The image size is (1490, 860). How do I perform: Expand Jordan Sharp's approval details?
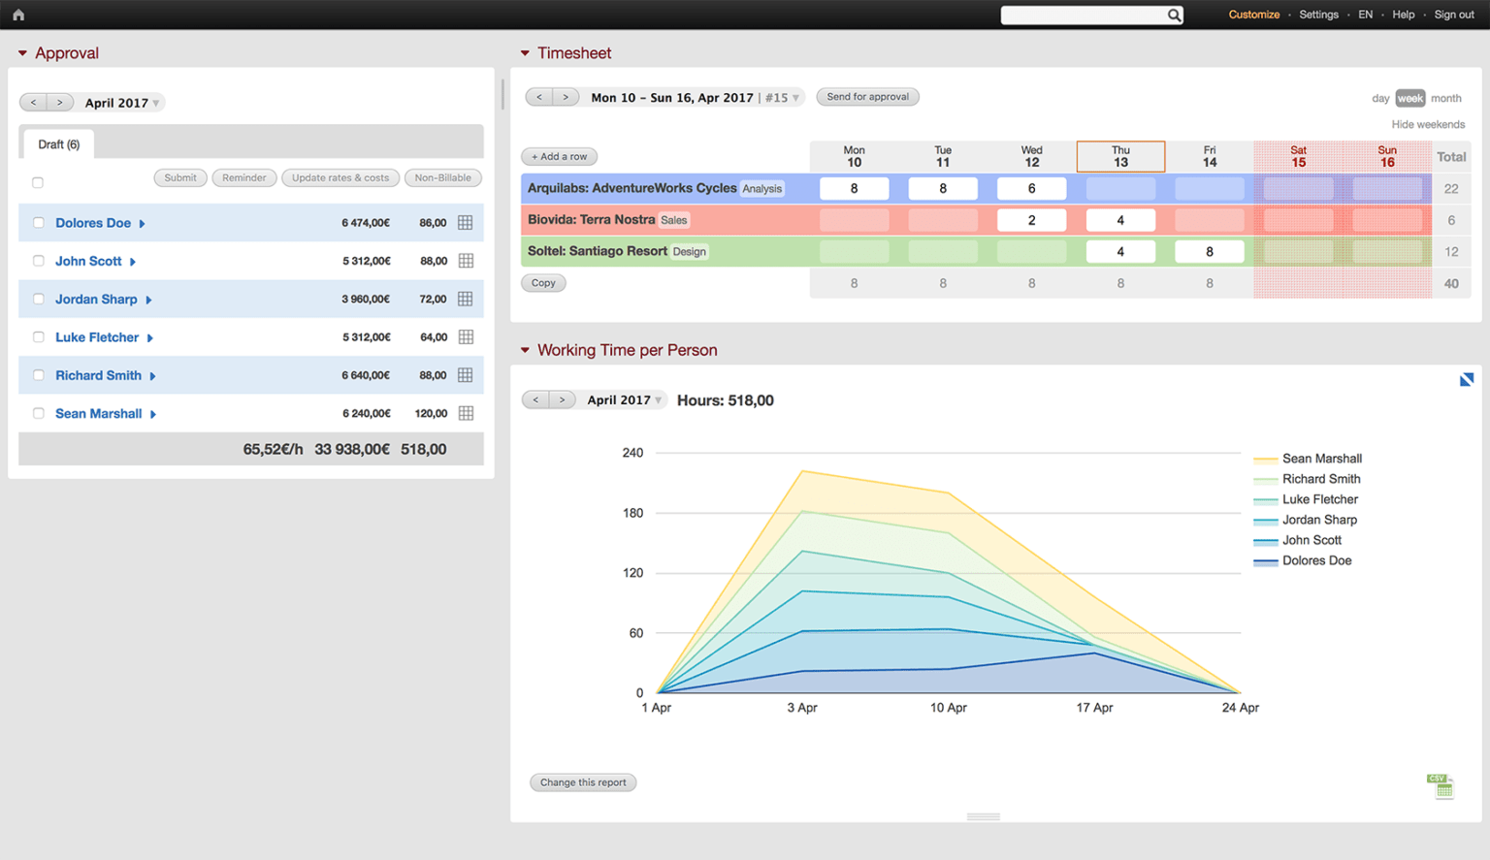tap(150, 300)
